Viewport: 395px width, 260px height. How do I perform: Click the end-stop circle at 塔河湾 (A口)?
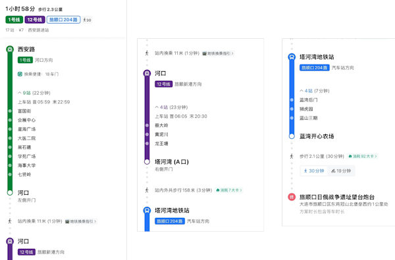click(147, 162)
